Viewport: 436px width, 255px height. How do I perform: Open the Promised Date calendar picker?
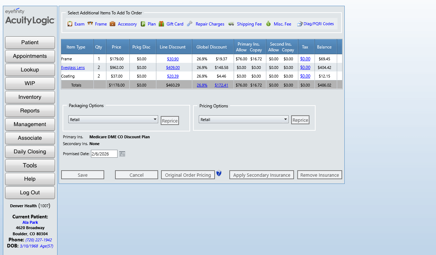click(122, 154)
